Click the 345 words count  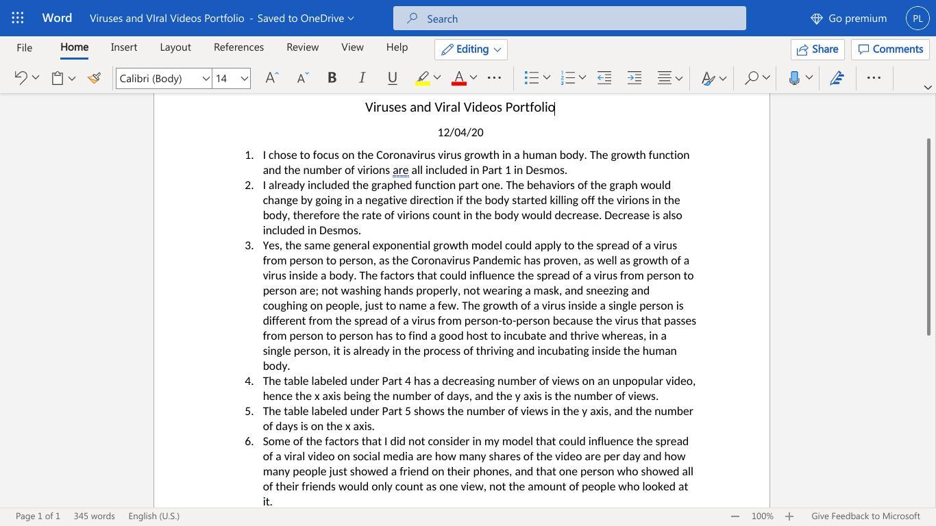[x=94, y=516]
